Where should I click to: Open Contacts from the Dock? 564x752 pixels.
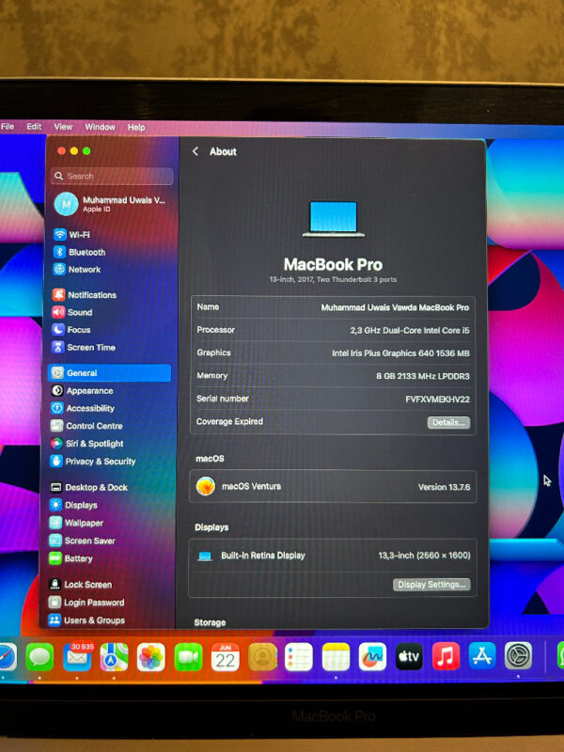pos(262,657)
